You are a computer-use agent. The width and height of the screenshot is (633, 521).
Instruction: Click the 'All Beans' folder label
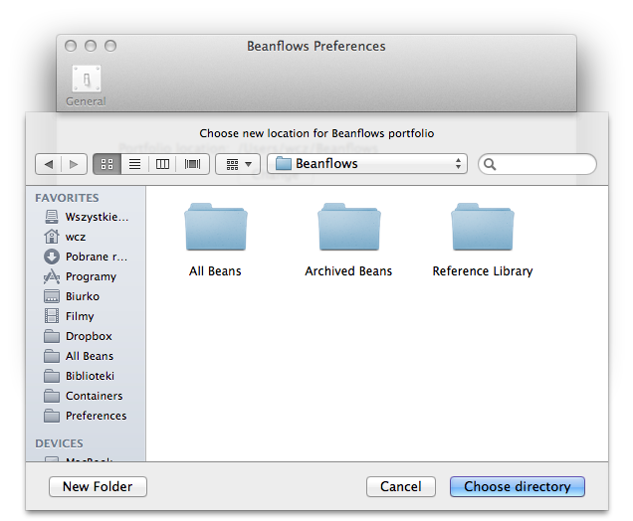pos(215,271)
